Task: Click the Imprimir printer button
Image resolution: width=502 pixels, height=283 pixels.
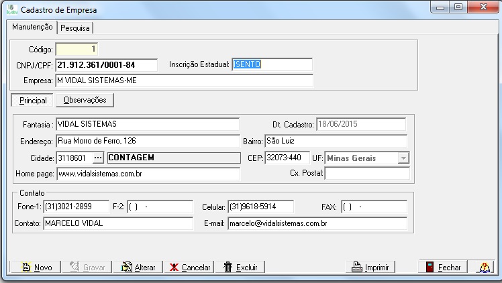Action: click(370, 267)
